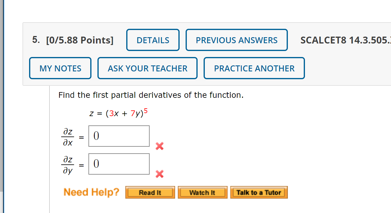View PREVIOUS ANSWERS for this problem
The width and height of the screenshot is (391, 213).
pos(237,40)
